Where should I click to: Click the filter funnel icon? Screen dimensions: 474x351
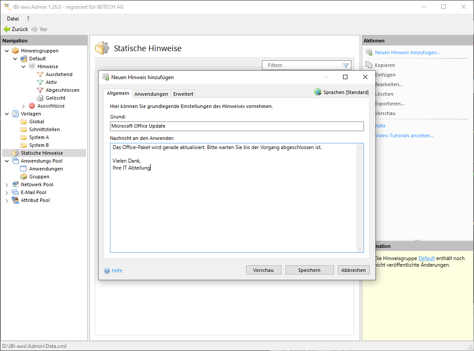(346, 66)
